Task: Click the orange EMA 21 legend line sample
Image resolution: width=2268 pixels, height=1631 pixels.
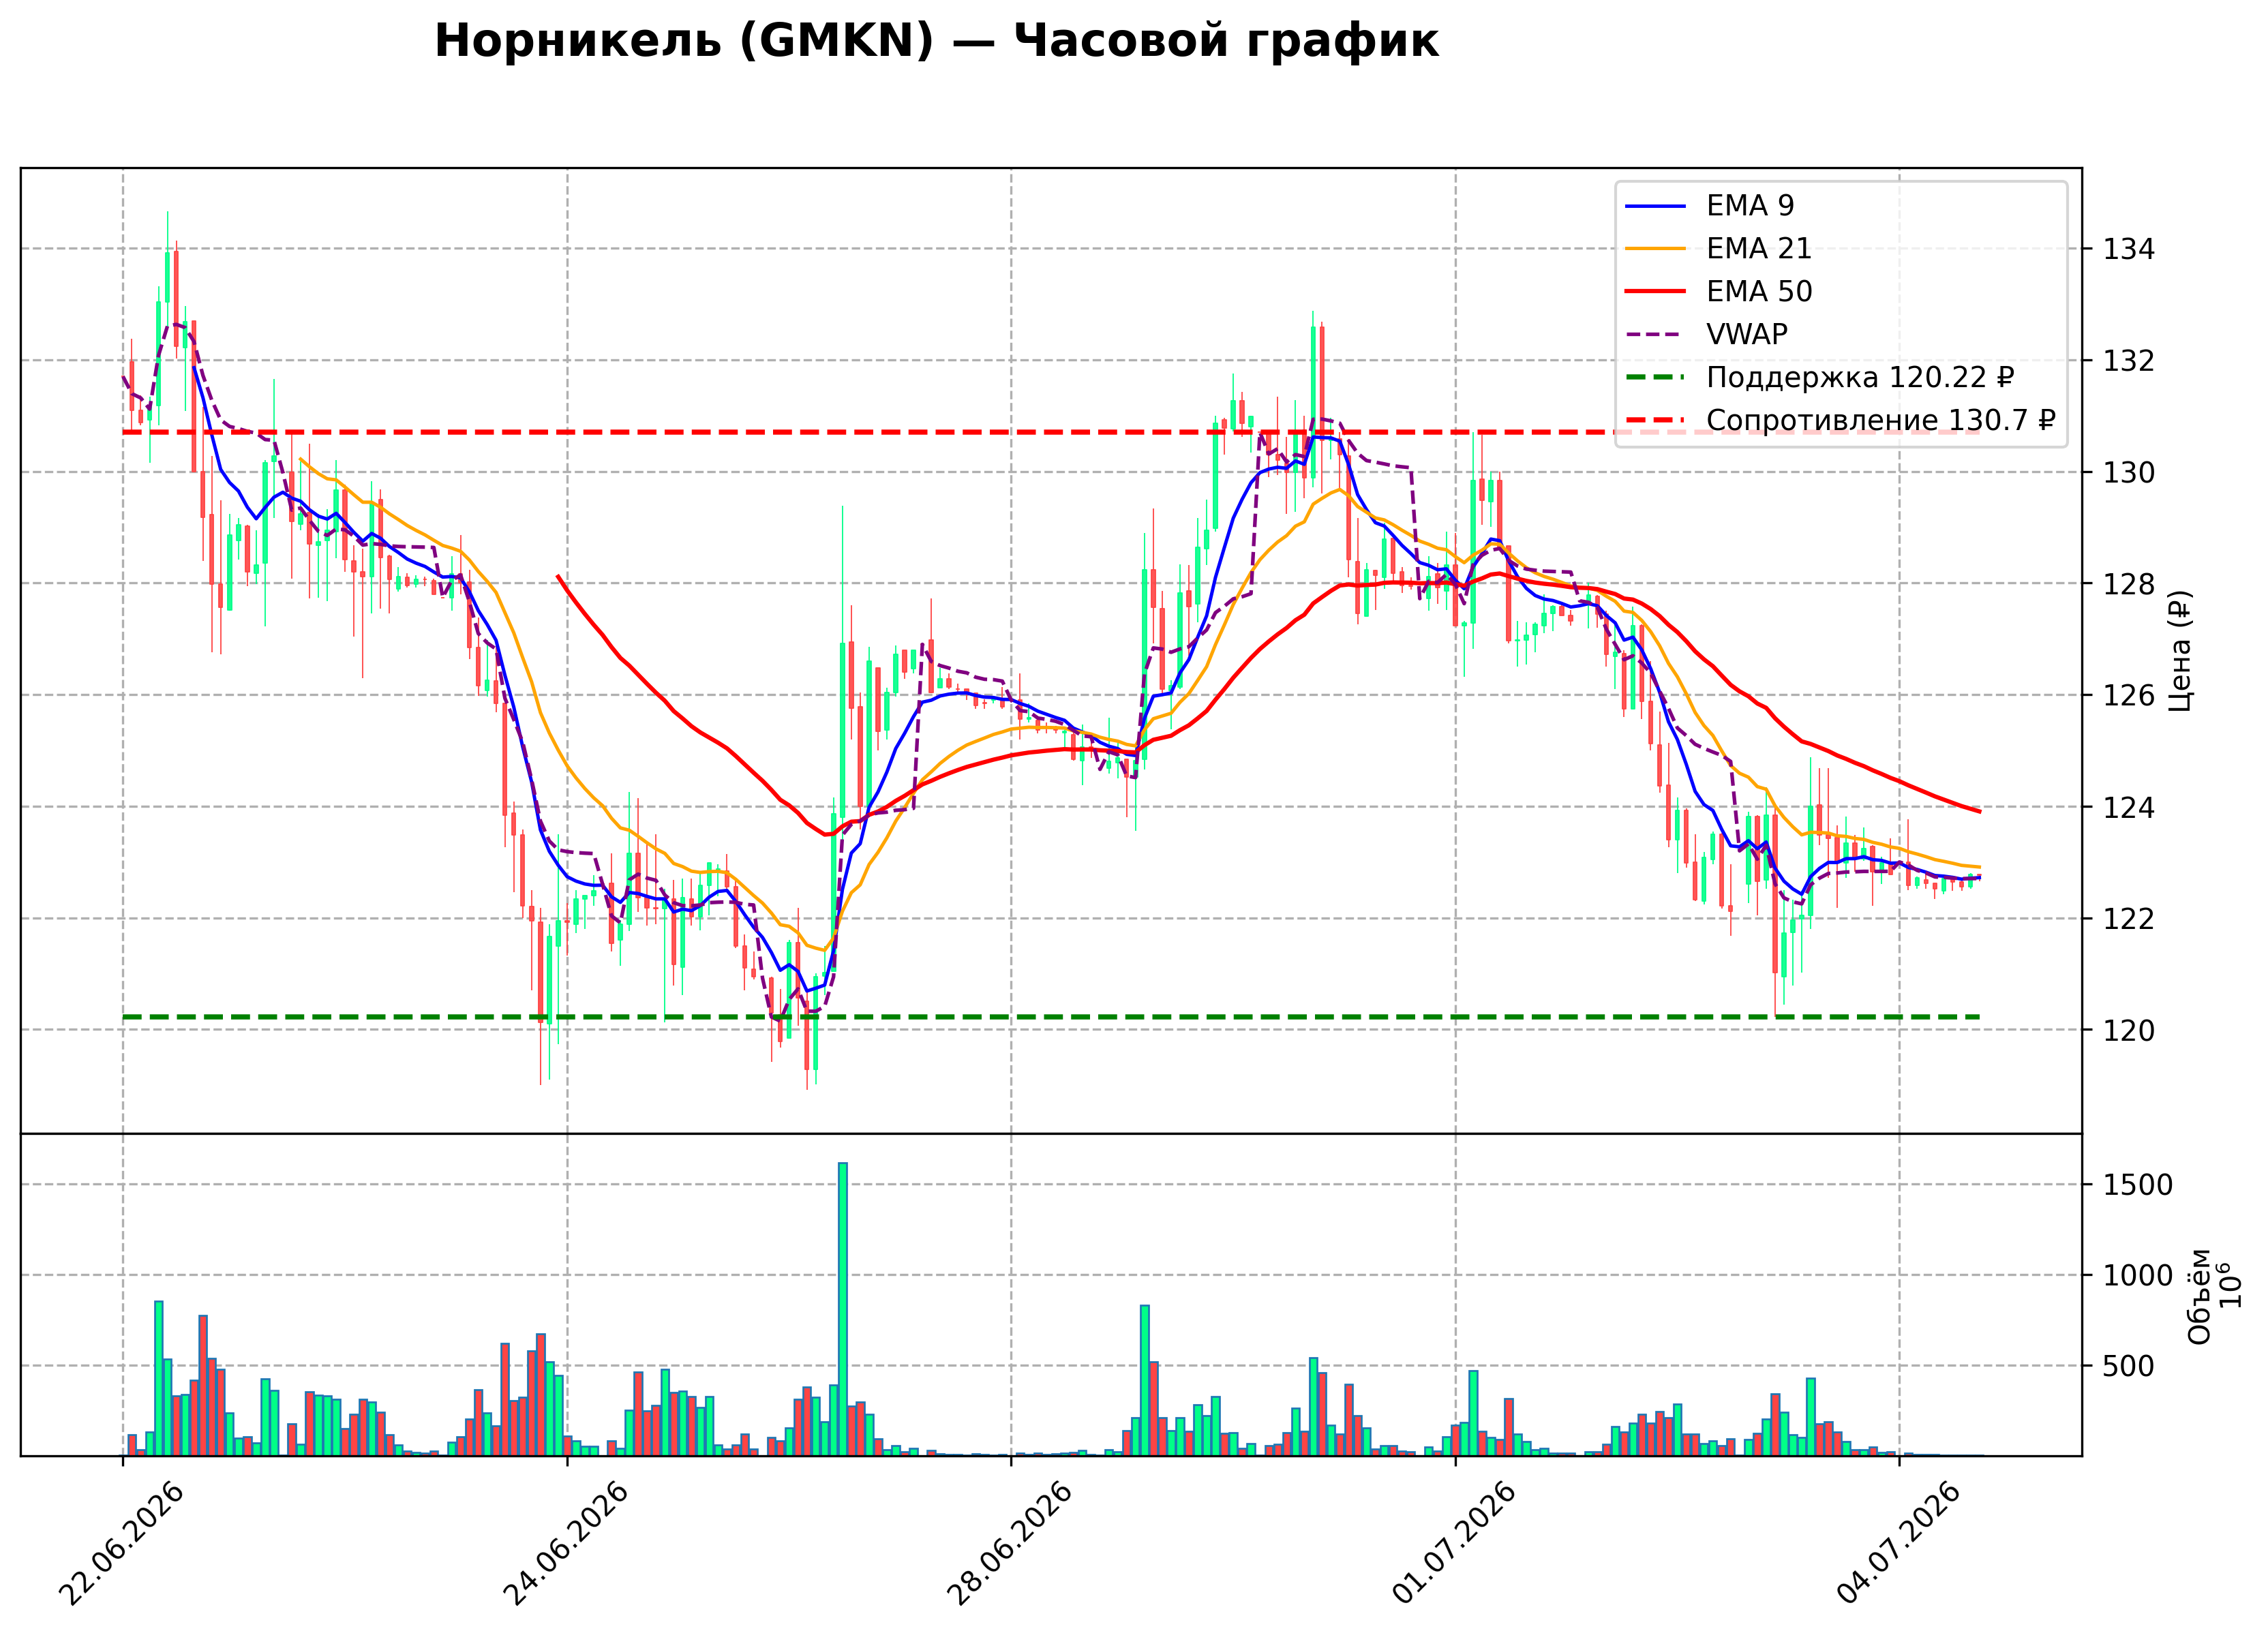Action: point(1655,249)
